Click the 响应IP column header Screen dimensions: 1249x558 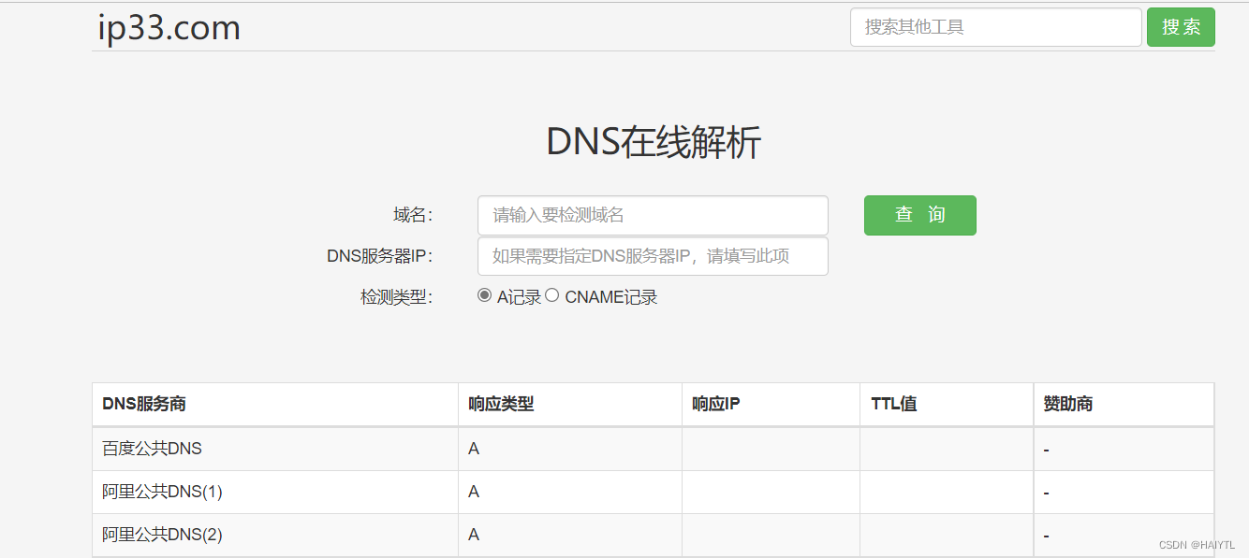pos(771,404)
